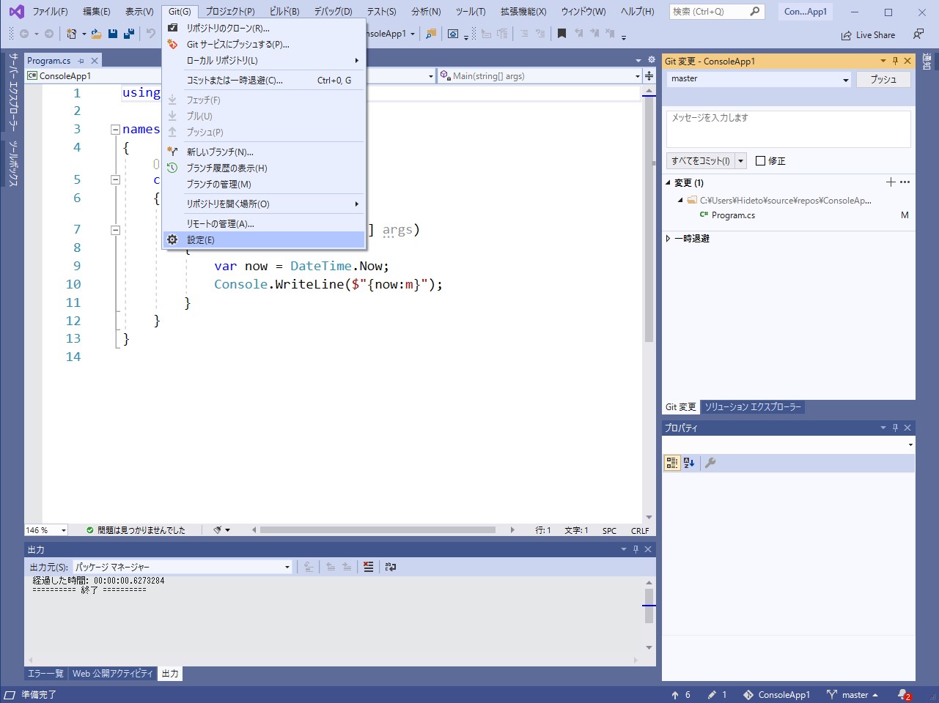Expand the 一時退避 stash section
The width and height of the screenshot is (939, 703).
pos(668,239)
